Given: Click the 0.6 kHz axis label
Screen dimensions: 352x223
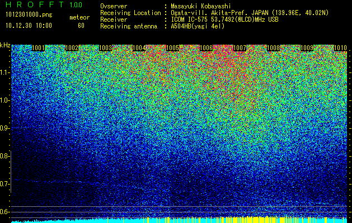Looking at the screenshot, I should tap(4, 212).
